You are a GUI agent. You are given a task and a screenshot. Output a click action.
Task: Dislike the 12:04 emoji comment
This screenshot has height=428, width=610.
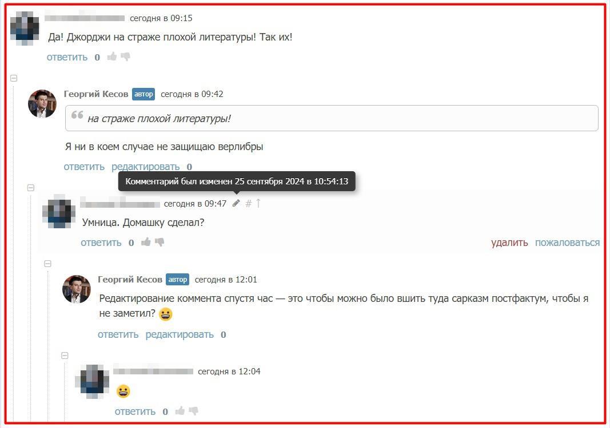coord(193,410)
